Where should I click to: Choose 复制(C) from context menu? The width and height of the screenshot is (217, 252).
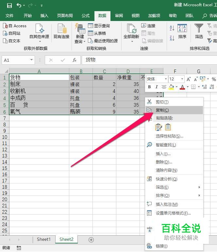pos(174,110)
